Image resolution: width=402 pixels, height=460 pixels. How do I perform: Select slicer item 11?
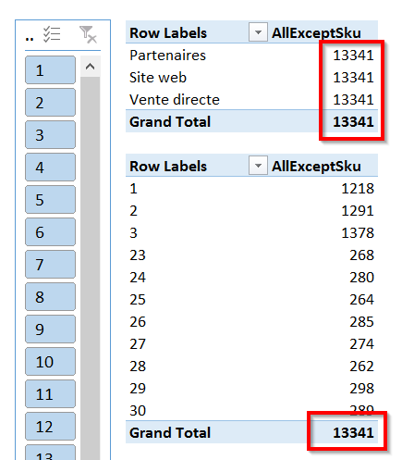tap(50, 394)
